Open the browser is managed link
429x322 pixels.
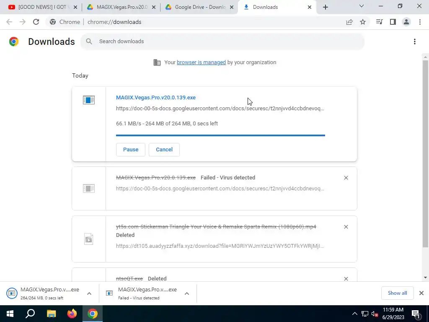click(x=201, y=62)
